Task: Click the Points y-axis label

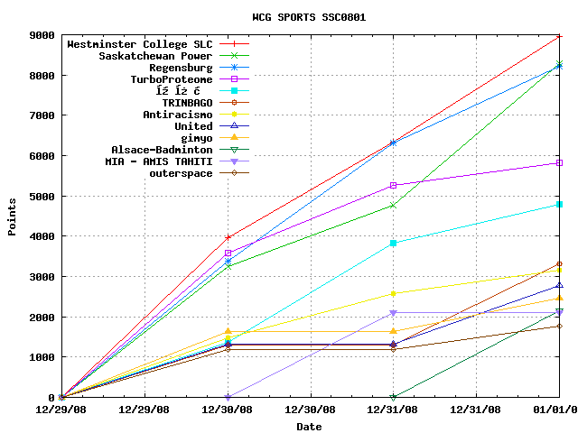Action: (x=13, y=217)
